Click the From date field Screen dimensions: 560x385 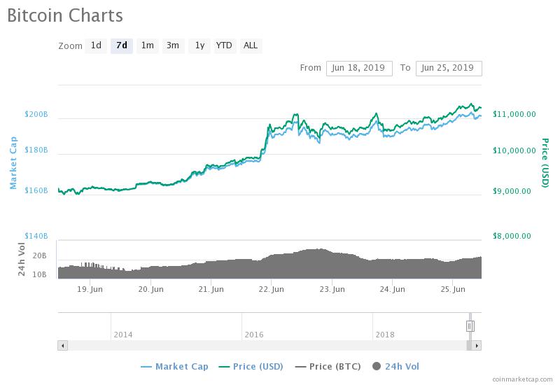359,68
